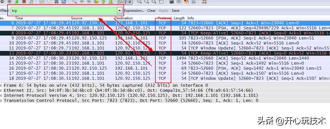Image resolution: width=330 pixels, height=129 pixels.
Task: Open Preferences with the tools icon
Action: tap(194, 2)
